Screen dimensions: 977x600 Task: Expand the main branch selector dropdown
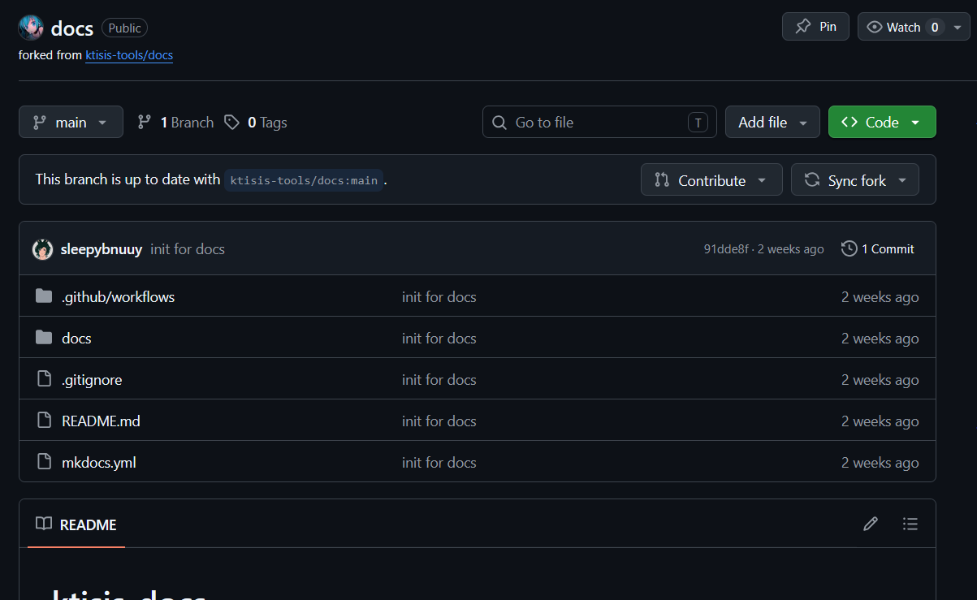tap(71, 122)
